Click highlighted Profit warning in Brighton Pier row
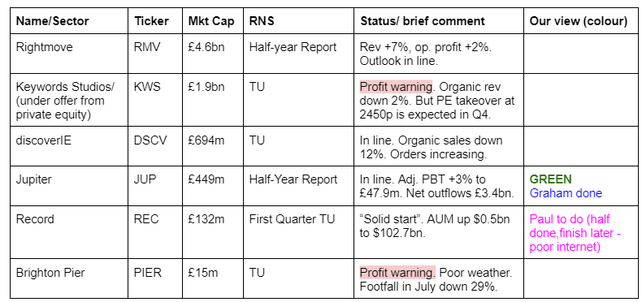 (397, 273)
